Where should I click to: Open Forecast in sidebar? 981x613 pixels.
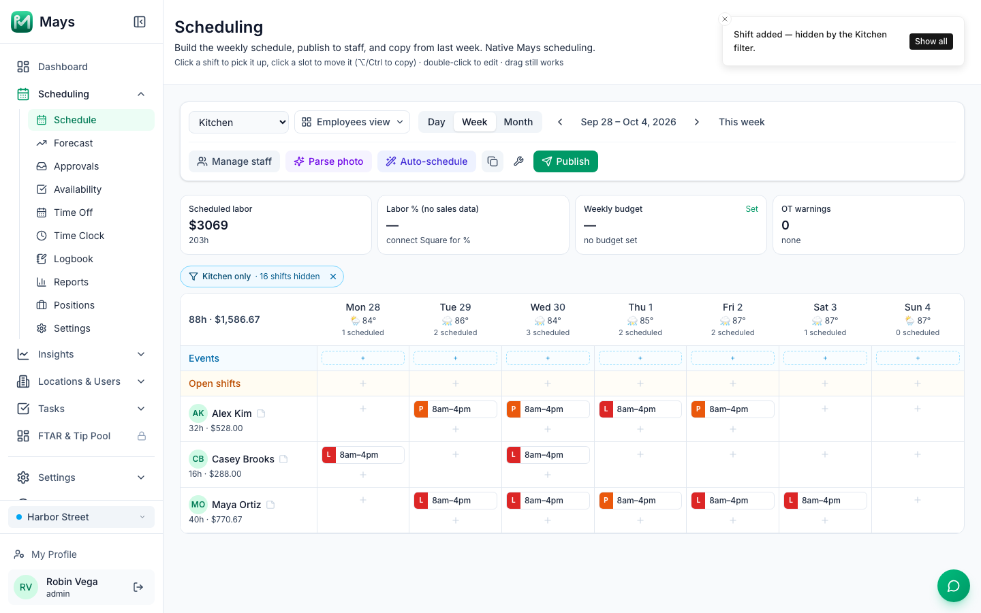(x=91, y=143)
